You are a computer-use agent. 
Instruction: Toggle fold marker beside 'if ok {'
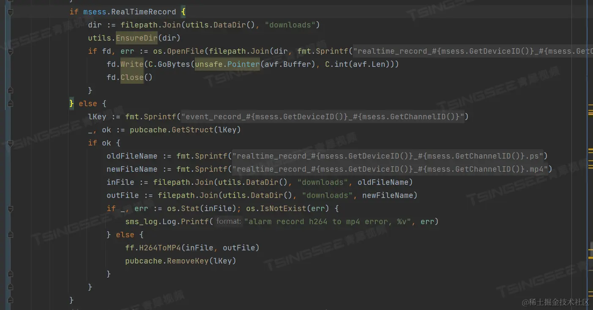click(10, 143)
